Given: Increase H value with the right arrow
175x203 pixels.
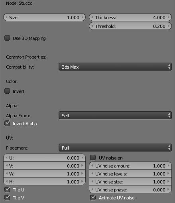Looking at the screenshot, I should click(83, 181).
